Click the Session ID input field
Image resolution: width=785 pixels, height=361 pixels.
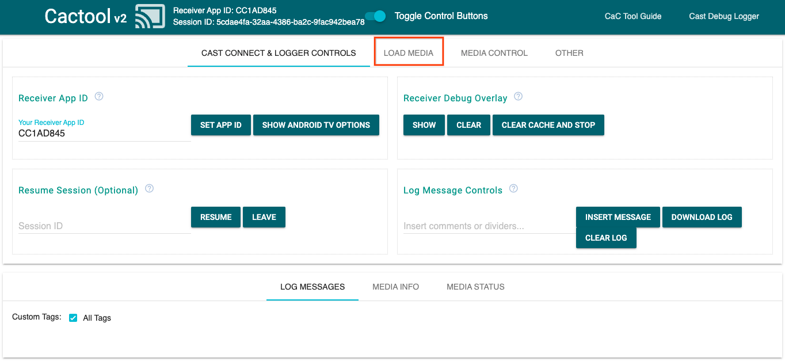(104, 225)
